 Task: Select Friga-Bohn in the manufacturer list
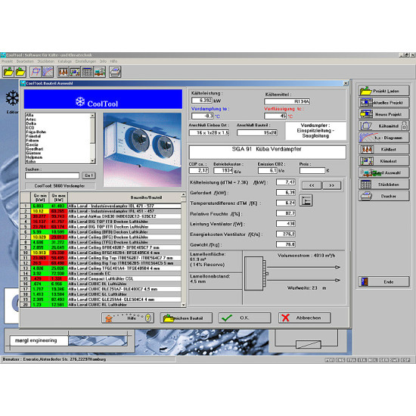(36, 132)
